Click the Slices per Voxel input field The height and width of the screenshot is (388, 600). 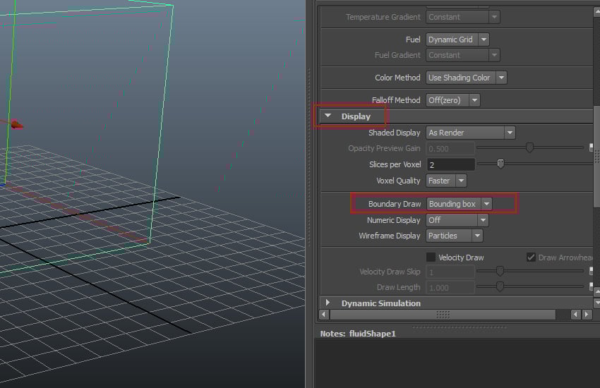pyautogui.click(x=450, y=165)
